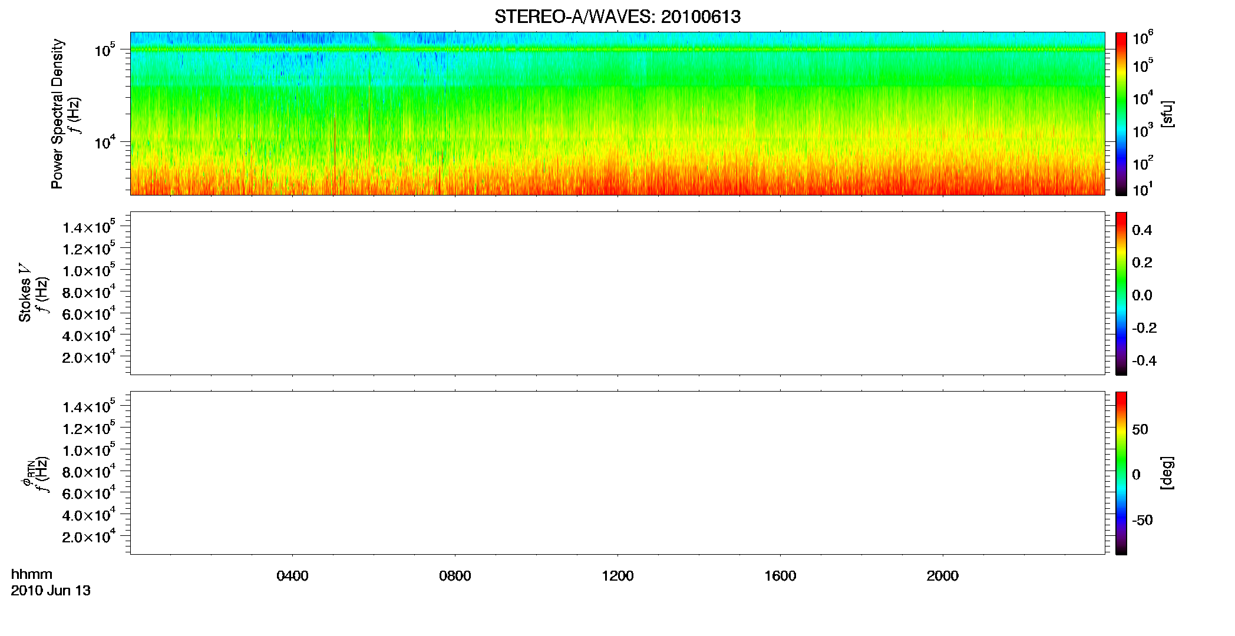Click the 1600 time axis label

tap(780, 576)
